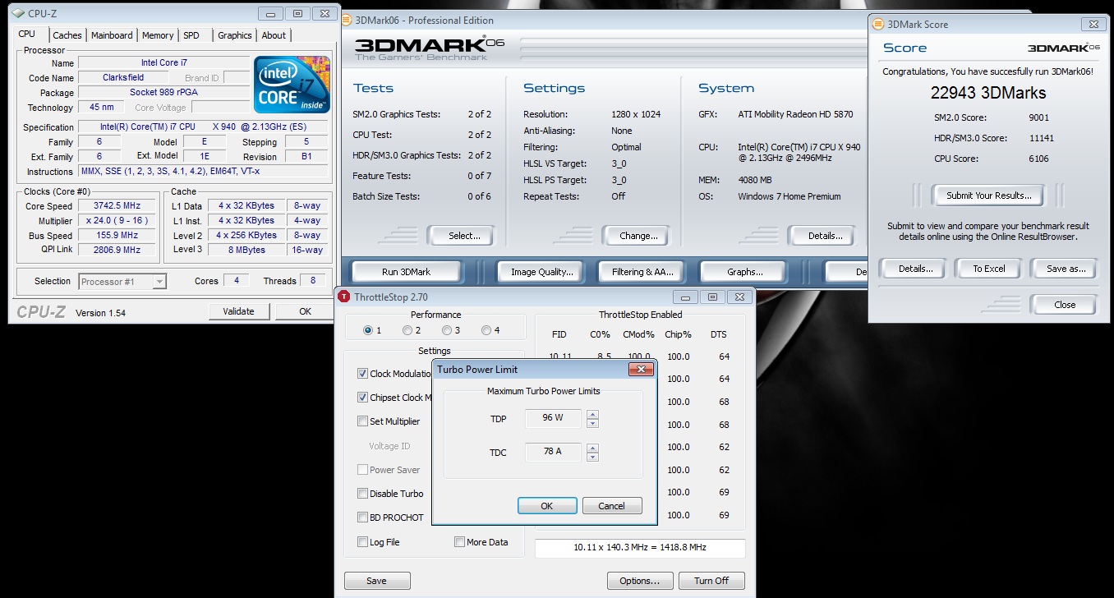Select ThrottleStop performance profile 4
The height and width of the screenshot is (598, 1114).
click(x=486, y=330)
